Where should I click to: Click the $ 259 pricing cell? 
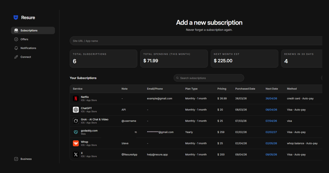click(x=221, y=132)
